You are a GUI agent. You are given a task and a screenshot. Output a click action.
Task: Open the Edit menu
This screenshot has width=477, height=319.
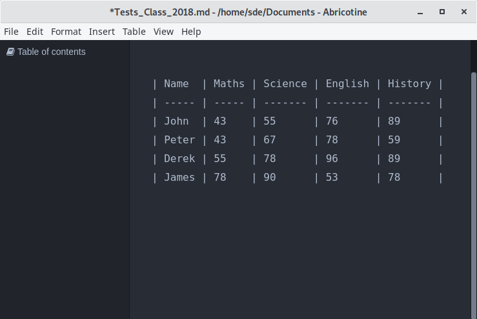[x=35, y=32]
